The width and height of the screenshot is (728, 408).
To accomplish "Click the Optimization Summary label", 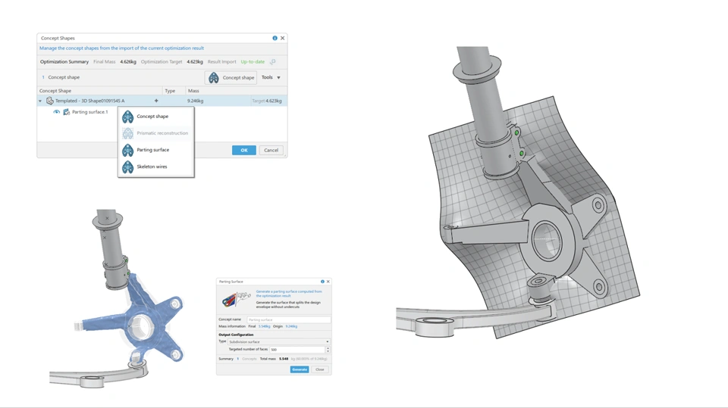I will pos(64,61).
